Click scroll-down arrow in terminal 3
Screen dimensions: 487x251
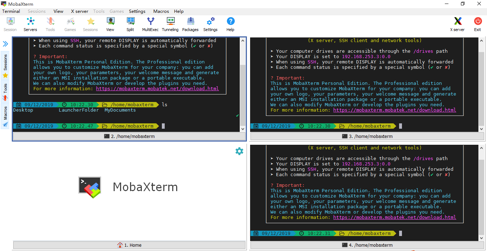pos(481,129)
